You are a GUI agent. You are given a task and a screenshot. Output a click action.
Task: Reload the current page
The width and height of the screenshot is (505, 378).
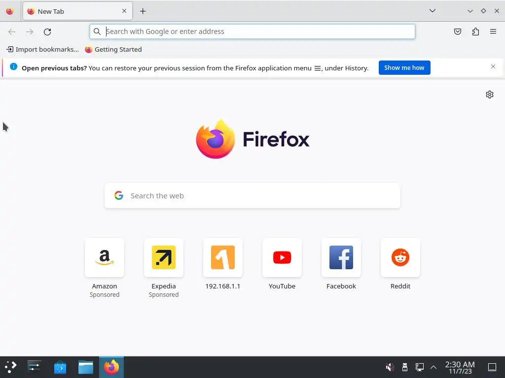click(47, 31)
